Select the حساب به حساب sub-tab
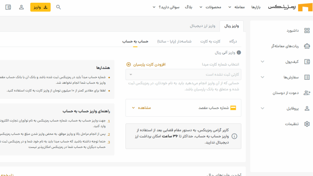The image size is (313, 176). [x=135, y=41]
